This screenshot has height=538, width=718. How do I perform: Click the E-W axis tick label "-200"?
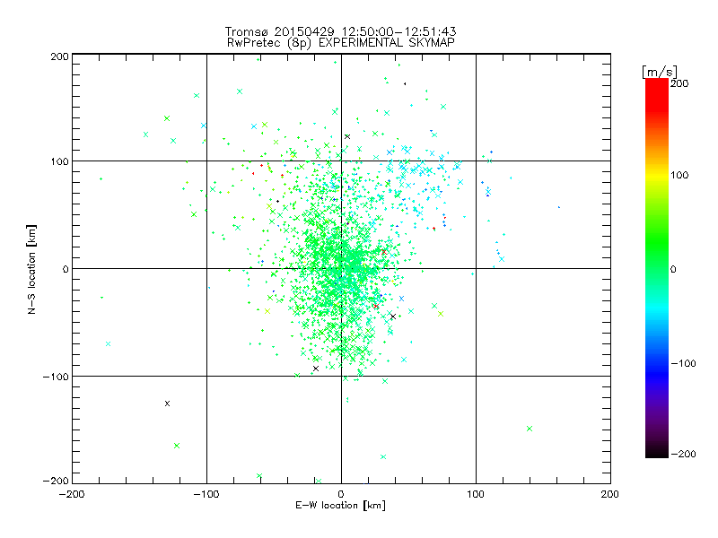pyautogui.click(x=72, y=494)
